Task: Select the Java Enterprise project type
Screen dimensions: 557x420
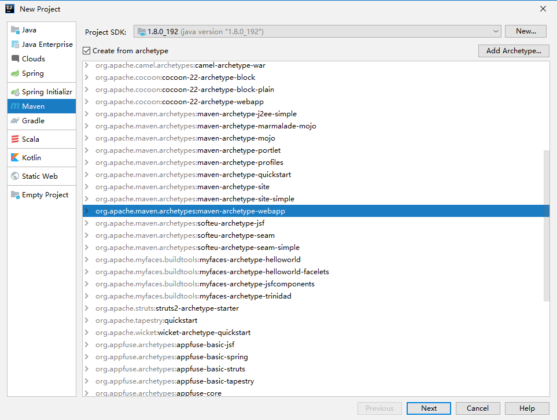Action: pyautogui.click(x=42, y=45)
